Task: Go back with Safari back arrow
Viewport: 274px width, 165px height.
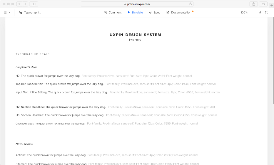Action: coord(19,4)
